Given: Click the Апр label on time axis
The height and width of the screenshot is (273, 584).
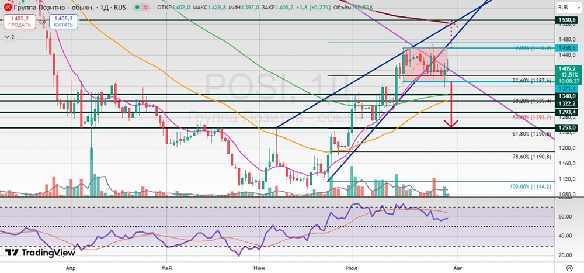Looking at the screenshot, I should [71, 268].
